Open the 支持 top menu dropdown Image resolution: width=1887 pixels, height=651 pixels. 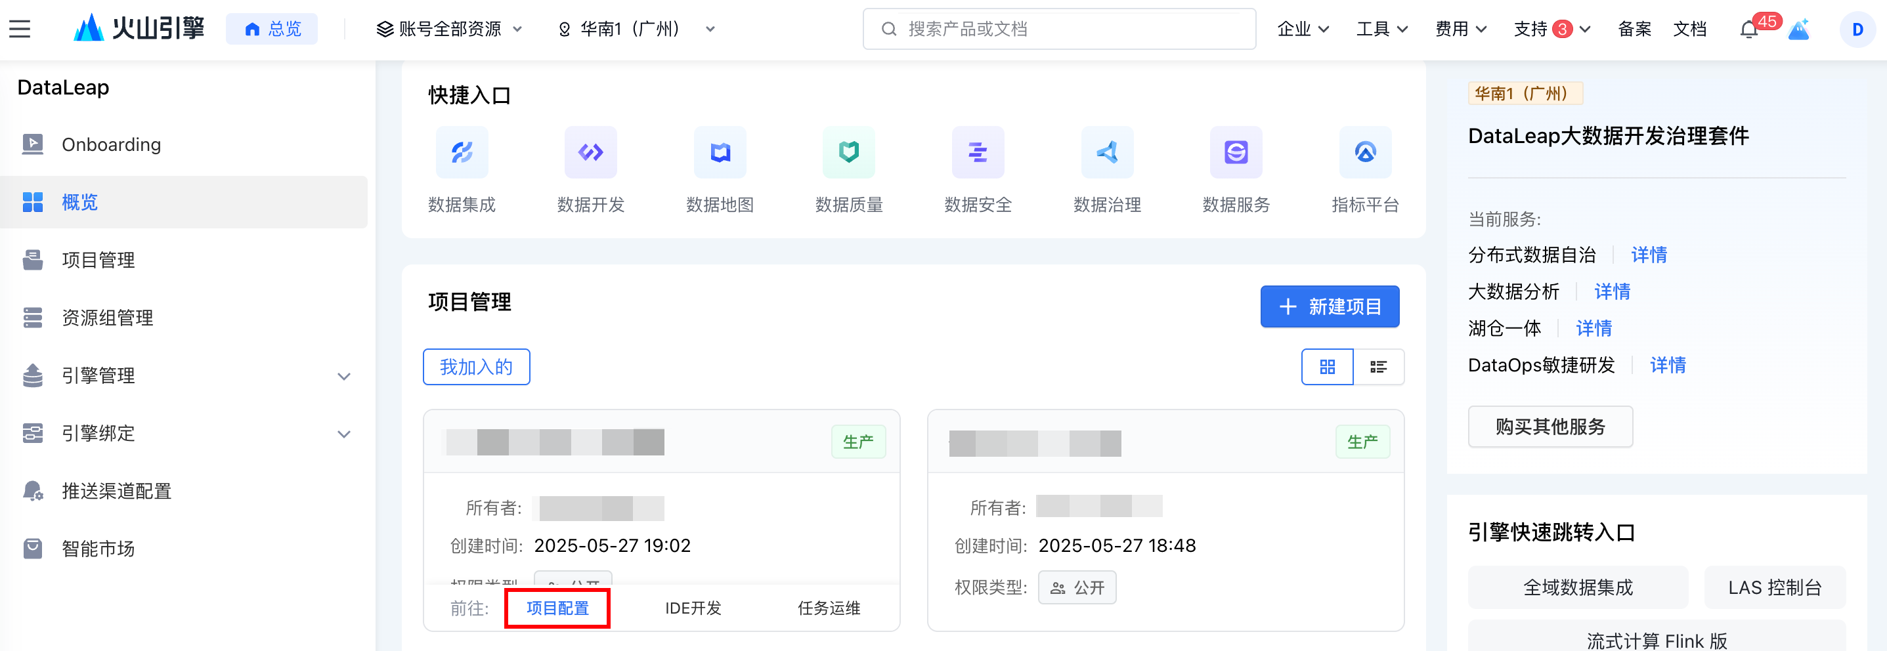(1552, 30)
